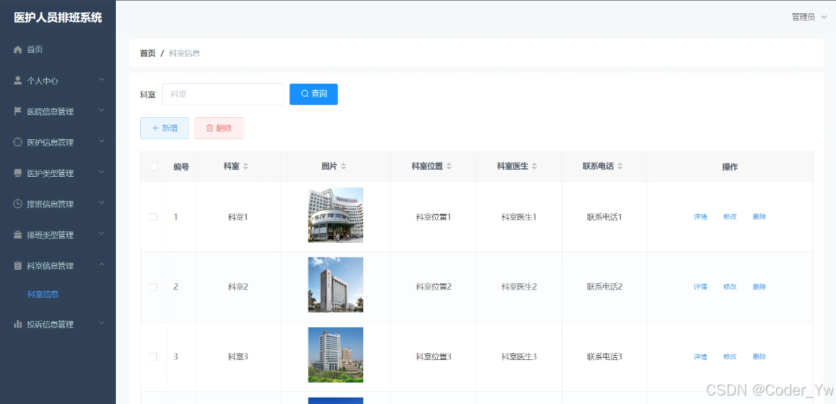836x404 pixels.
Task: Click the 编号 column header
Action: click(x=181, y=167)
